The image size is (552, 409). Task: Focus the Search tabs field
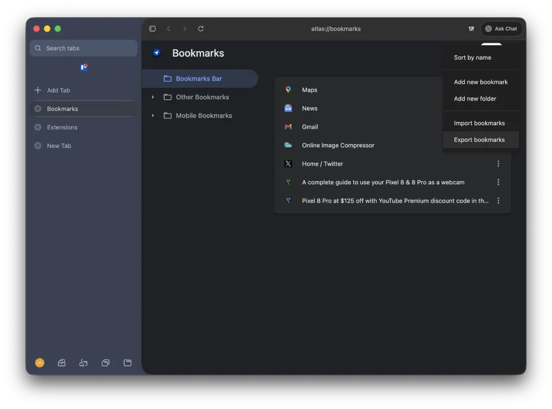pos(84,48)
